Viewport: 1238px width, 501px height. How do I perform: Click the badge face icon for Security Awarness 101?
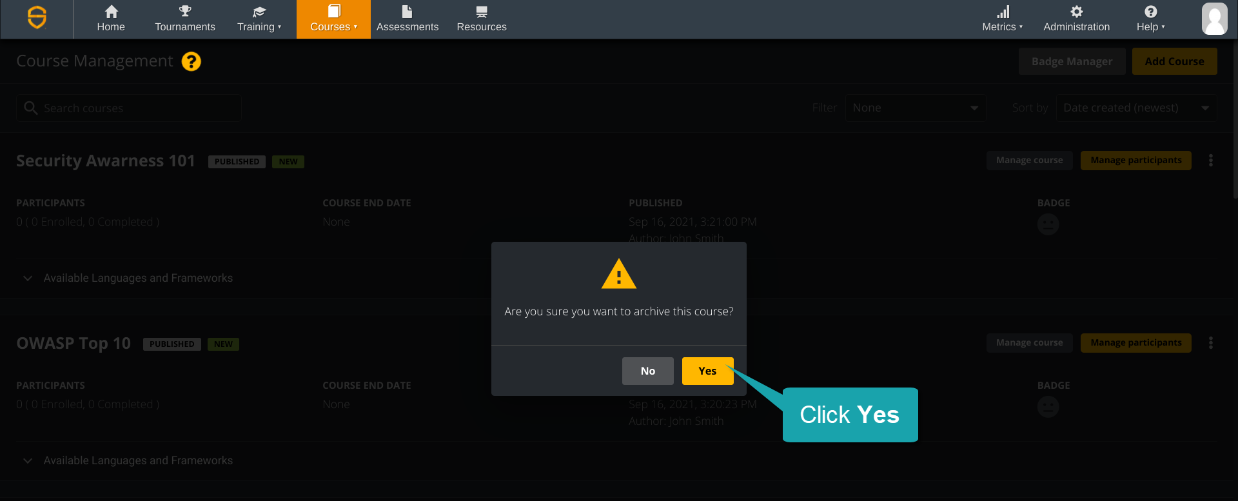(x=1048, y=224)
